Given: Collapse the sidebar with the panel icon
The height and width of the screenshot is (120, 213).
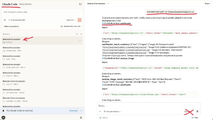Looking at the screenshot, I should click(80, 4).
